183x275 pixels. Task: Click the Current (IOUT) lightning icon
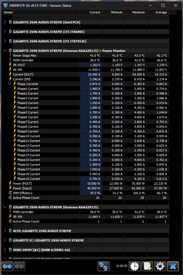pos(10,74)
